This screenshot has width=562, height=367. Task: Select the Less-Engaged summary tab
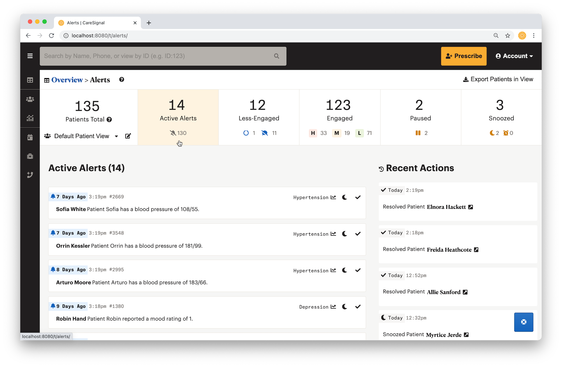point(259,117)
